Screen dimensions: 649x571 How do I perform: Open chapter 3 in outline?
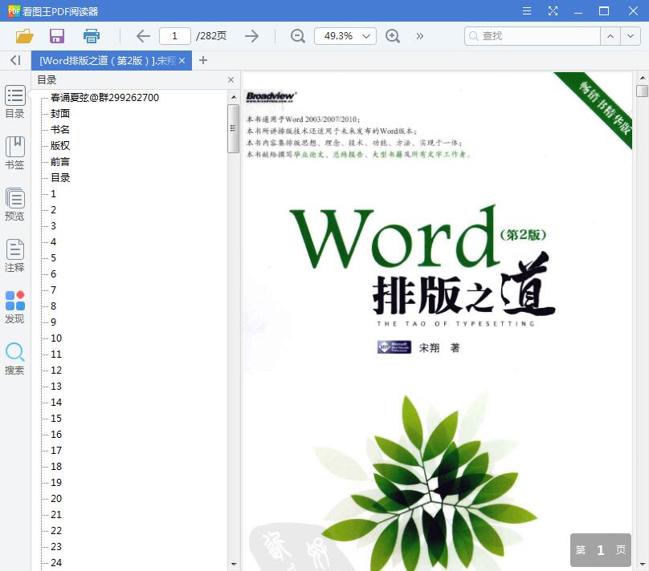tap(53, 225)
